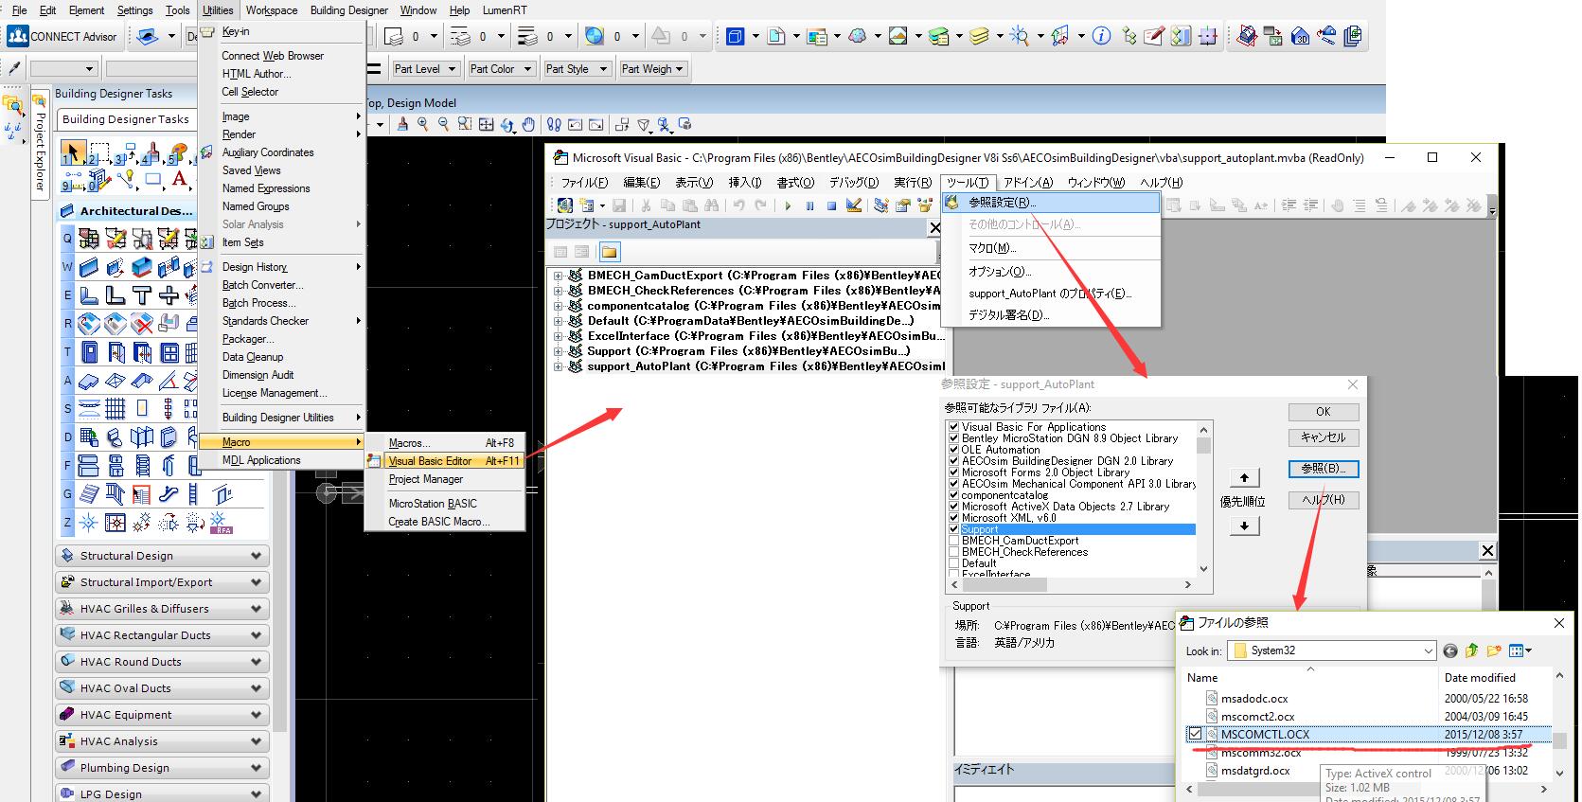Screen dimensions: 1582x802
Task: Uncheck the Support reference checkbox
Action: [953, 529]
